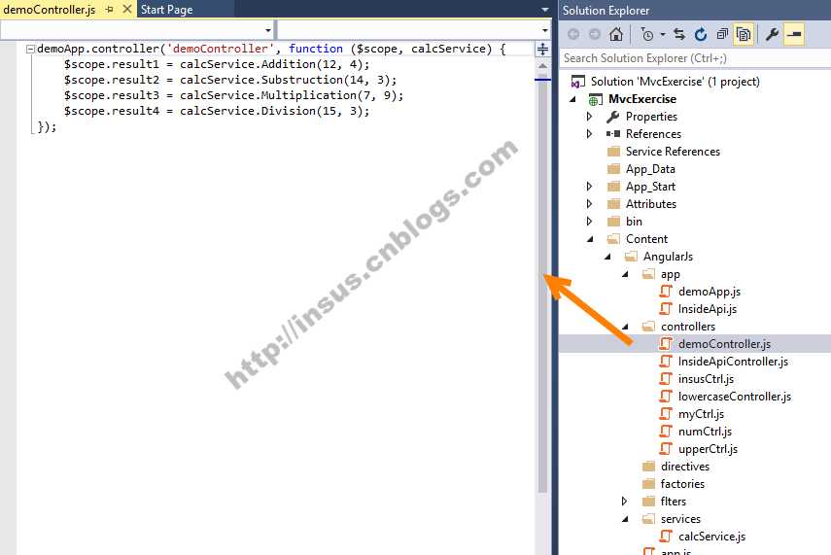Select the App_Start folder label
The image size is (831, 555).
point(650,187)
